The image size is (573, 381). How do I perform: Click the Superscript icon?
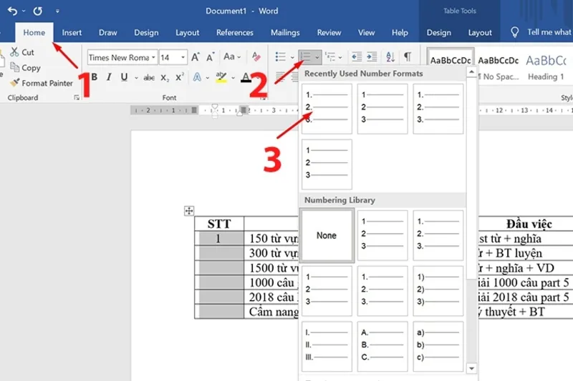[x=180, y=77]
